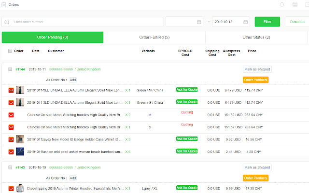
Task: Switch to the Other Status tab
Action: (x=256, y=37)
